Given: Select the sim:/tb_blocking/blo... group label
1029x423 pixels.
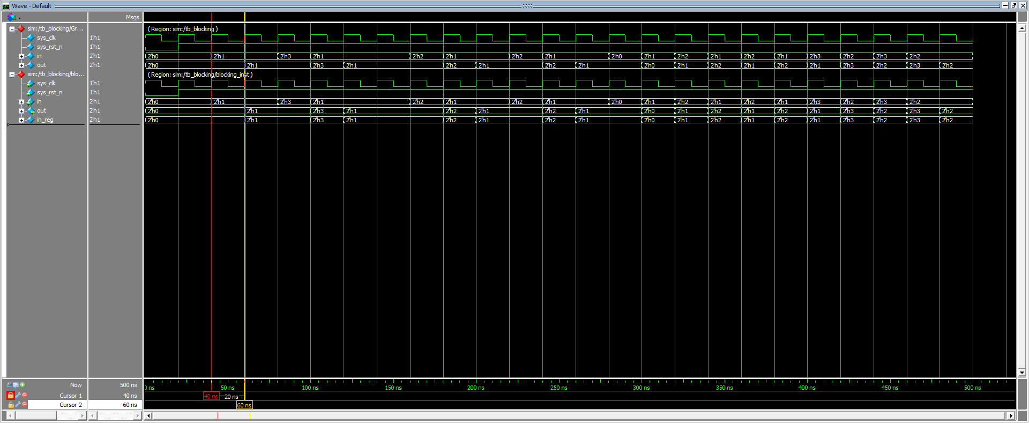Looking at the screenshot, I should pos(56,75).
